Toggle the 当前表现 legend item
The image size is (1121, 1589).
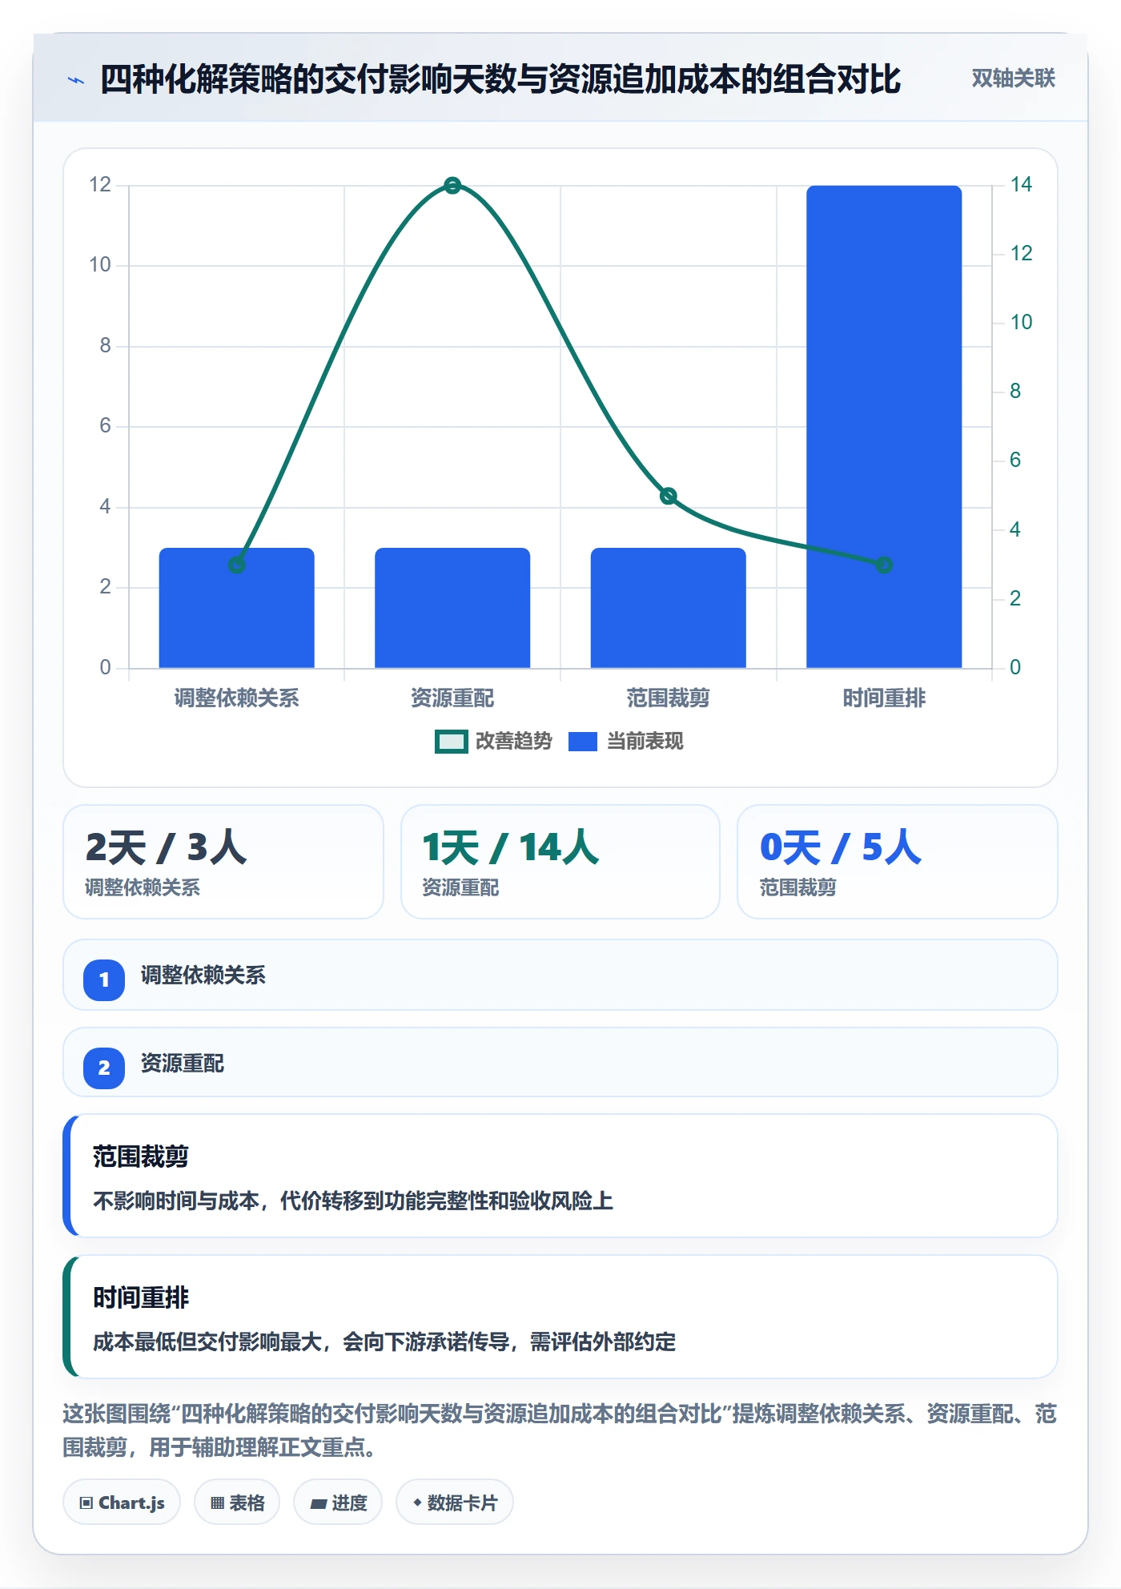626,742
